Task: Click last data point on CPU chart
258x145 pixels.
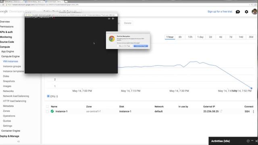Action: 252,88
